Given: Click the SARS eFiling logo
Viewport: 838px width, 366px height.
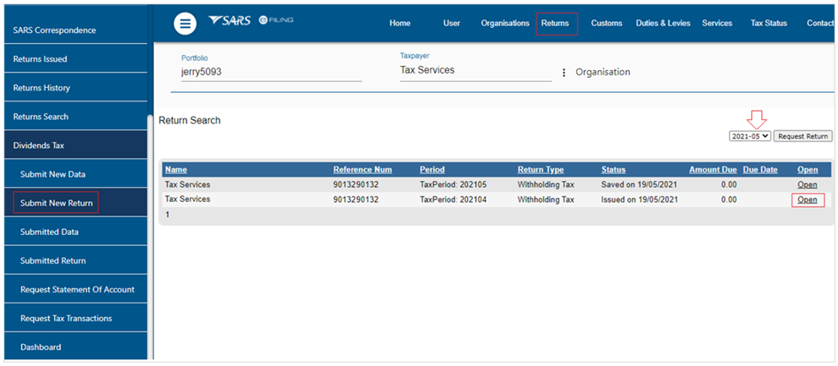Looking at the screenshot, I should point(251,20).
